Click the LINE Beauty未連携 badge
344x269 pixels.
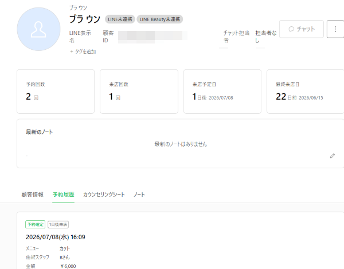point(160,19)
